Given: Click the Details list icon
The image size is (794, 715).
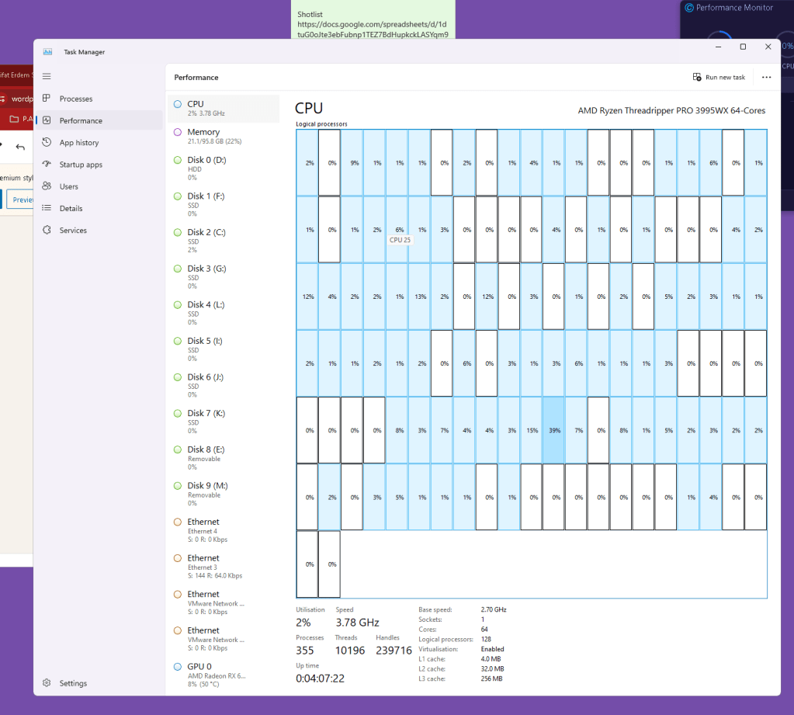Looking at the screenshot, I should (47, 208).
